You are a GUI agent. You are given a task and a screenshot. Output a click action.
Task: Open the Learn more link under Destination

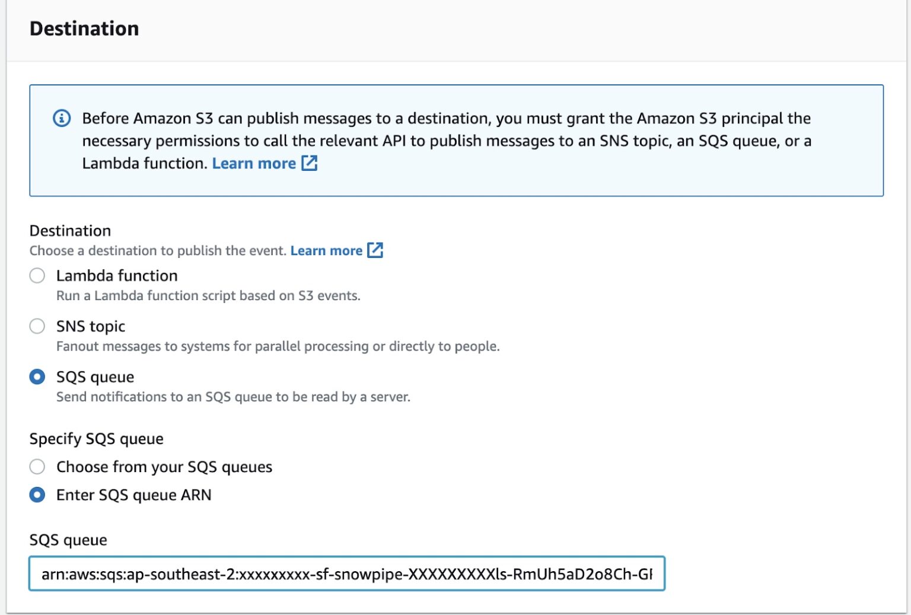pos(326,250)
